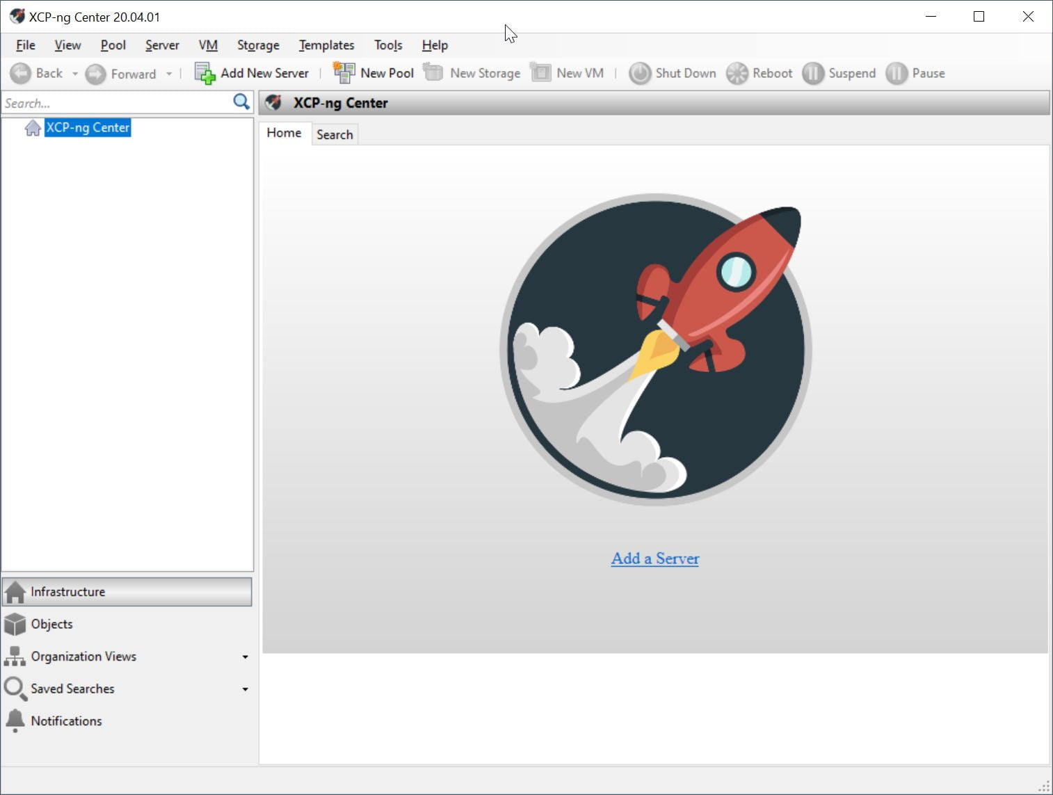The width and height of the screenshot is (1053, 795).
Task: Open the Notifications view
Action: click(x=66, y=721)
